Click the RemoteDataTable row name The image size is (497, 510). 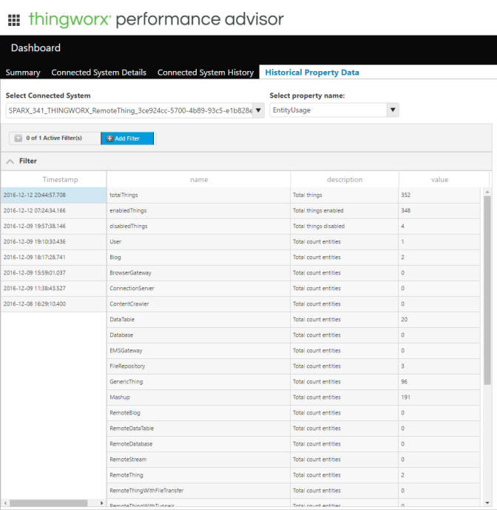132,429
